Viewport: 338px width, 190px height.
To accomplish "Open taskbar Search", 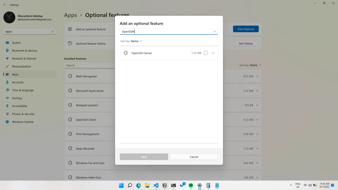I will [x=130, y=185].
